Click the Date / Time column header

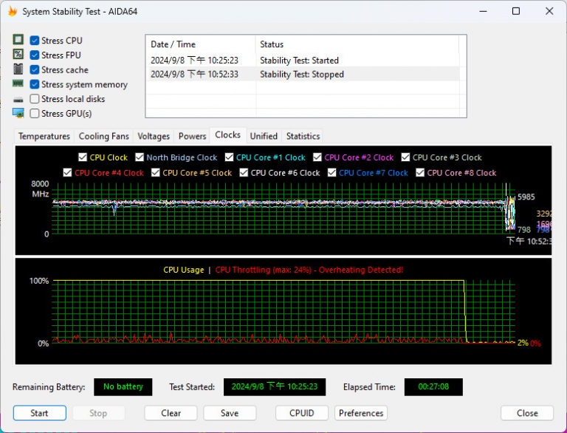(x=201, y=44)
